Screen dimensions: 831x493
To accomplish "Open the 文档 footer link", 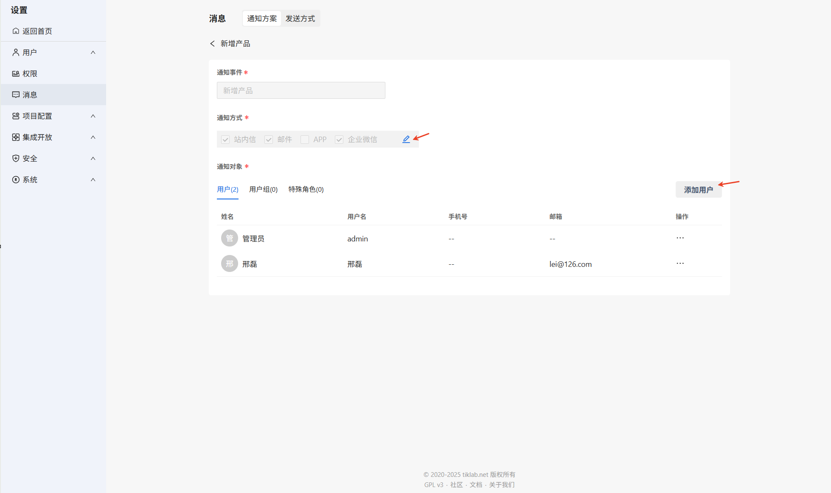I will click(475, 485).
